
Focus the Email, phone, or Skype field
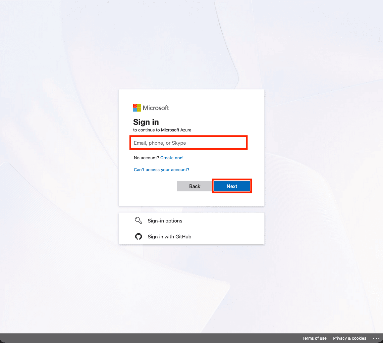point(188,143)
